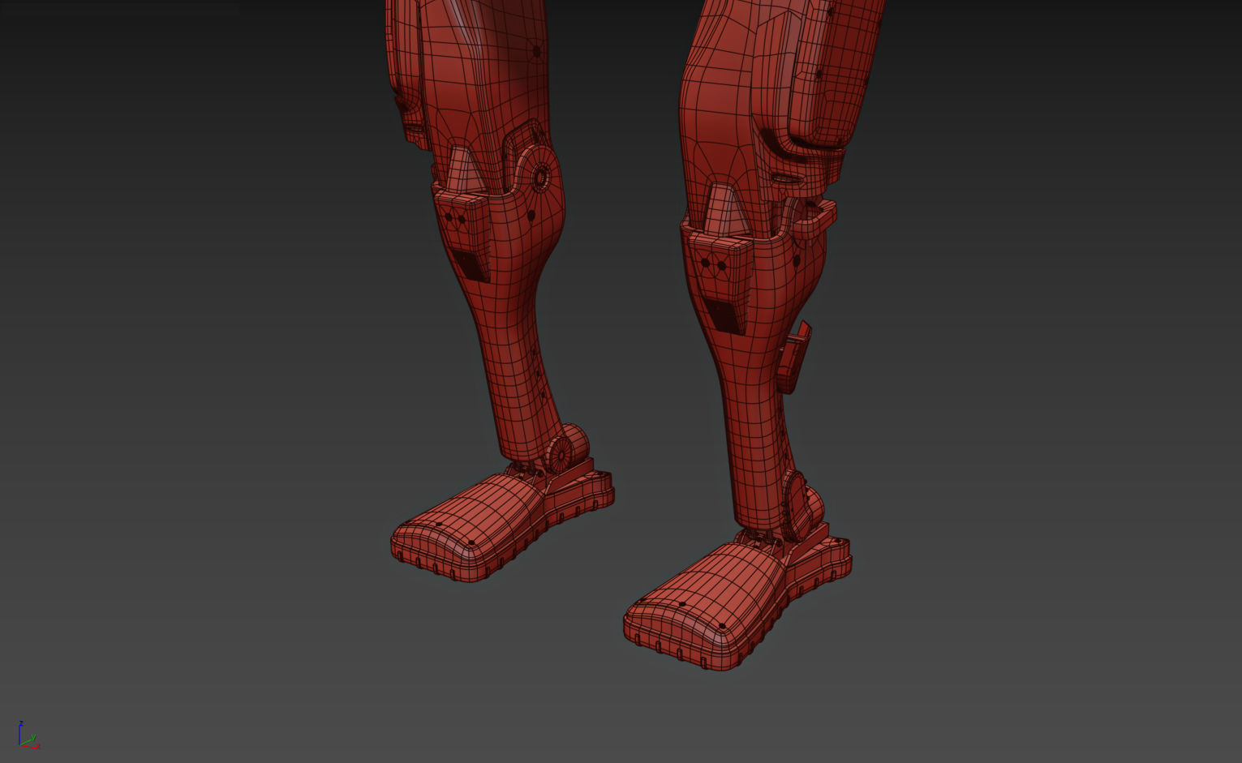The width and height of the screenshot is (1242, 763).
Task: Select the small clip on right calf side
Action: tap(793, 357)
